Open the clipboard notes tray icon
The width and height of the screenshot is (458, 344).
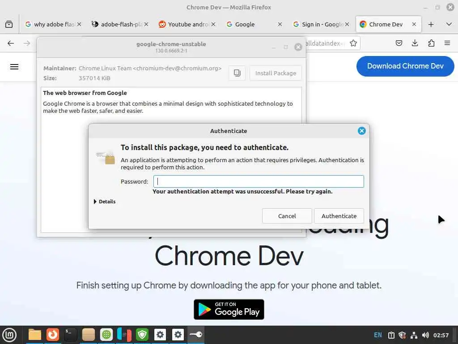[x=391, y=335]
